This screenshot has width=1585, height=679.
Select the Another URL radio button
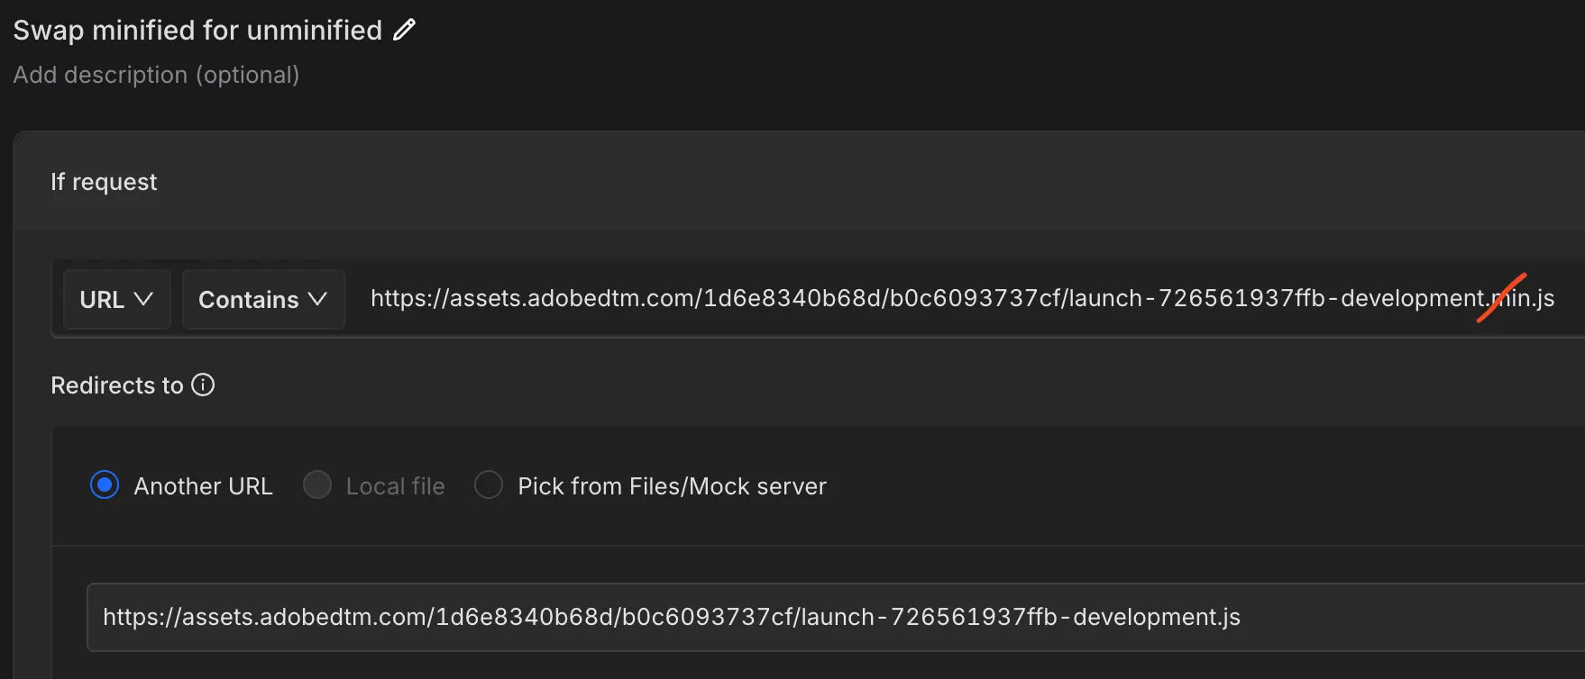click(x=105, y=485)
